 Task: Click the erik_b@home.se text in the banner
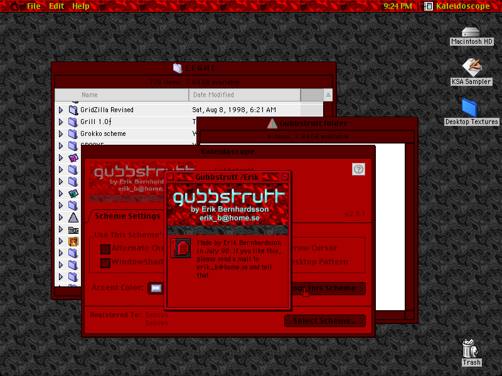tap(230, 218)
